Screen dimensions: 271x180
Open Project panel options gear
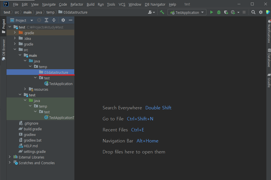(63, 20)
